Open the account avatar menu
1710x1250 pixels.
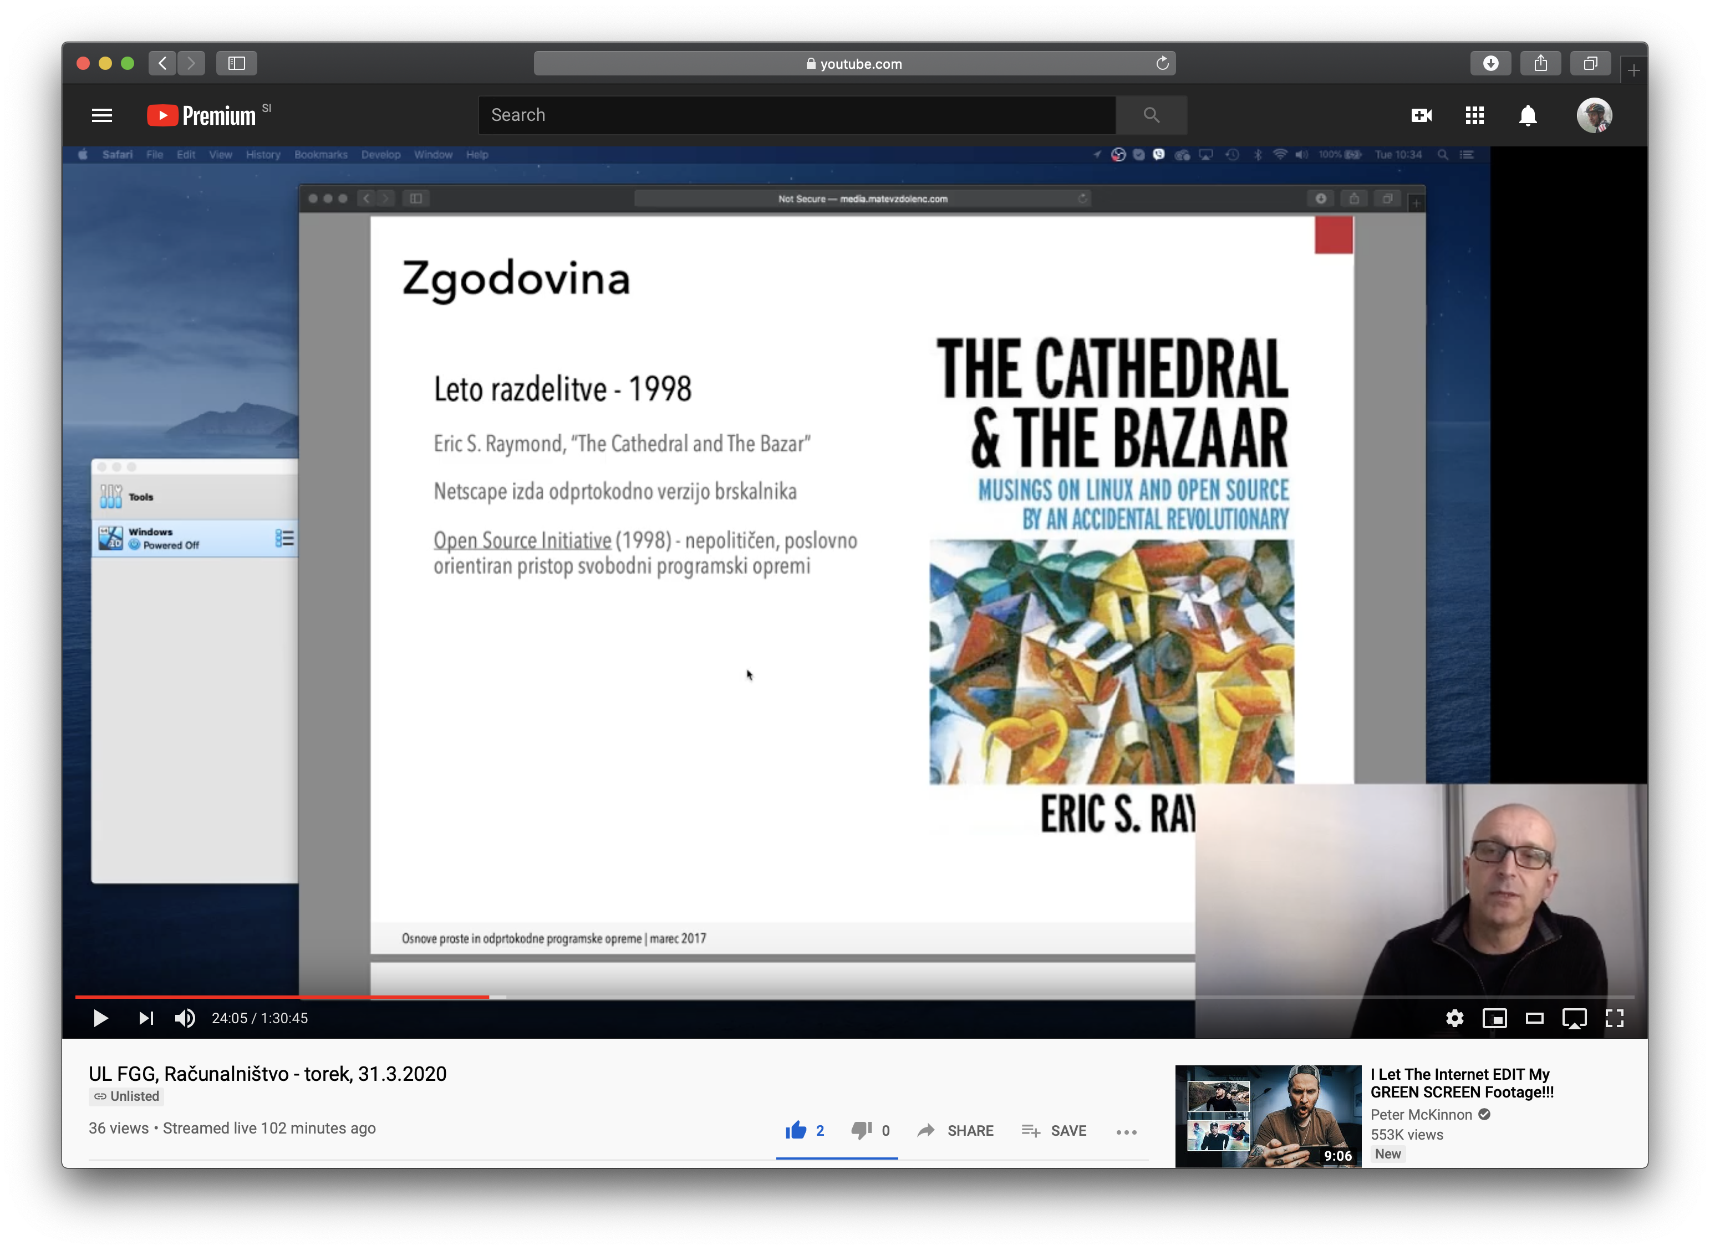(1594, 115)
